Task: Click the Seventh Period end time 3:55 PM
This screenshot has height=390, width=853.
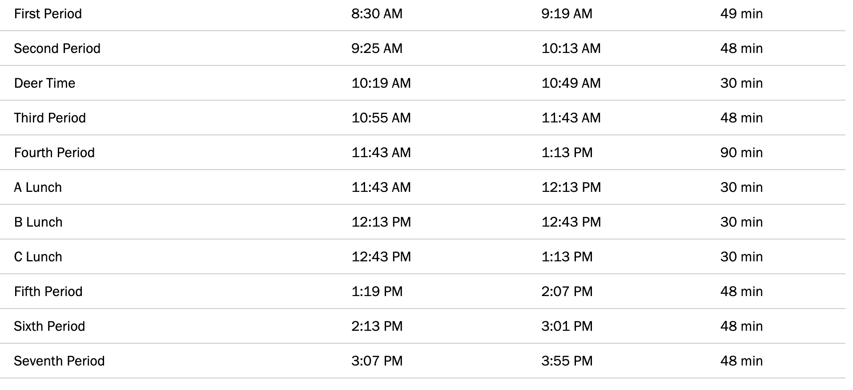Action: (567, 361)
